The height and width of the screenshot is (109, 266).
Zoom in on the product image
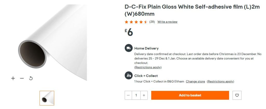13,78
